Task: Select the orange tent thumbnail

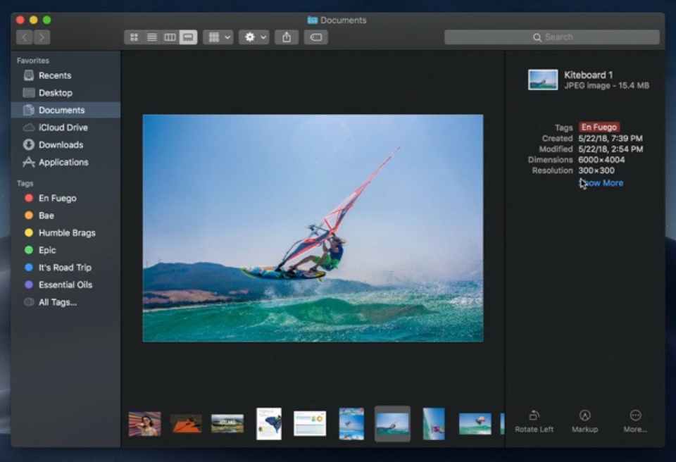Action: 186,423
